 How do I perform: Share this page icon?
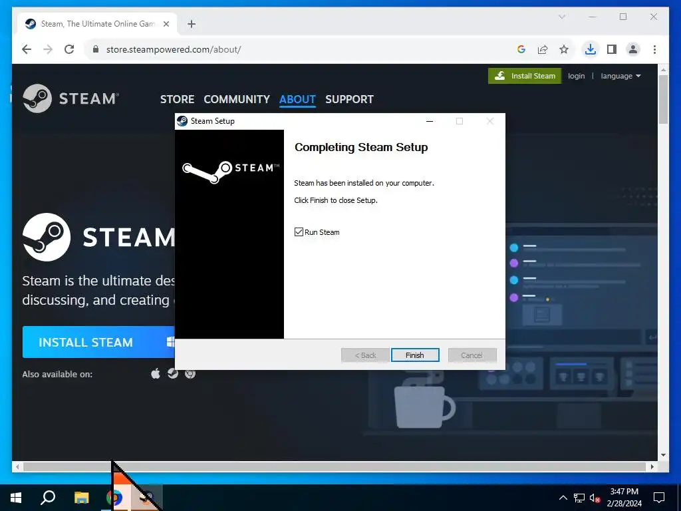tap(543, 49)
